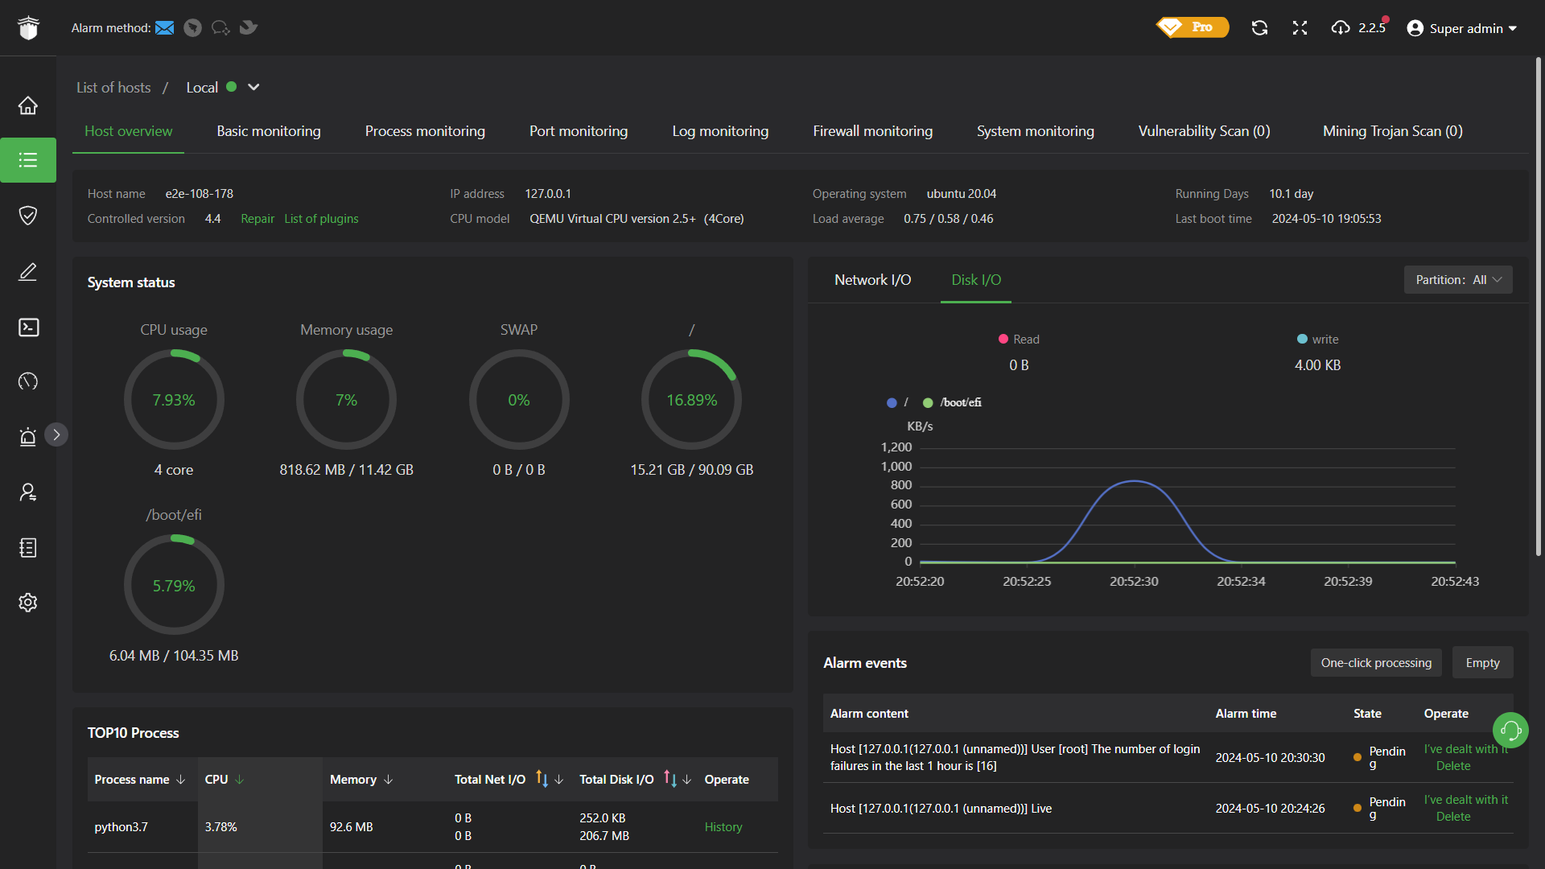Click the alarm siren icon in sidebar
Screen dimensions: 1545x869
[28, 436]
